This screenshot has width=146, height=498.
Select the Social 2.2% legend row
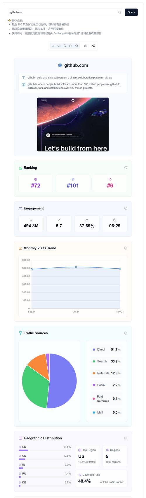pos(107,385)
